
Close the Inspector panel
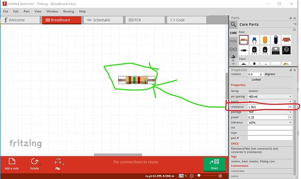(294, 70)
